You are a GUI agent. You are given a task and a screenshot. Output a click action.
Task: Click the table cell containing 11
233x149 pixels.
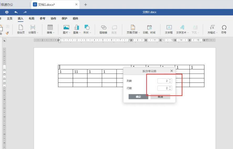[80, 71]
